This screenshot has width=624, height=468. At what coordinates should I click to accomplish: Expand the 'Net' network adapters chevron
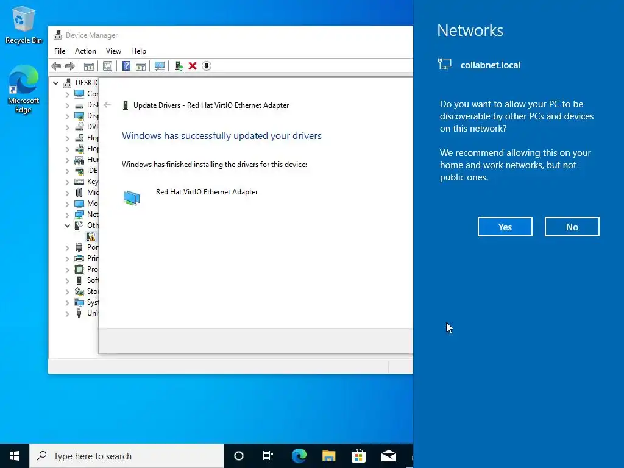(x=67, y=215)
